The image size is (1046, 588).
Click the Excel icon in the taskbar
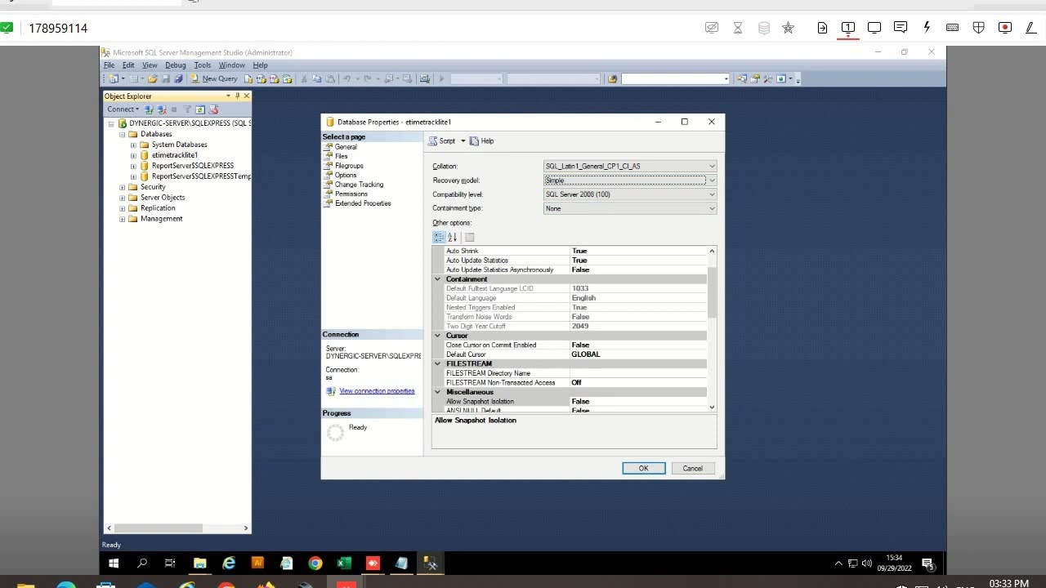[x=344, y=563]
